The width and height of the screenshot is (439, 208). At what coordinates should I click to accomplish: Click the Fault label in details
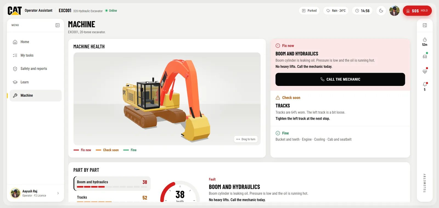212,179
